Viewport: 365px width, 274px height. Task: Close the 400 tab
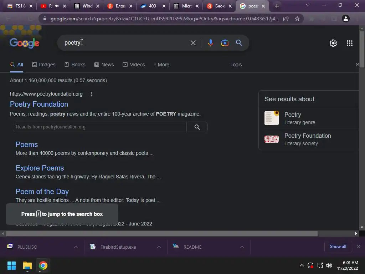tap(164, 6)
